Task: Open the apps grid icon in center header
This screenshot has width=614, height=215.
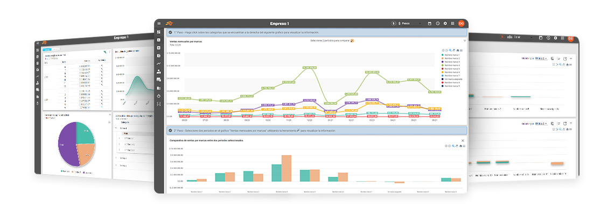Action: (452, 24)
